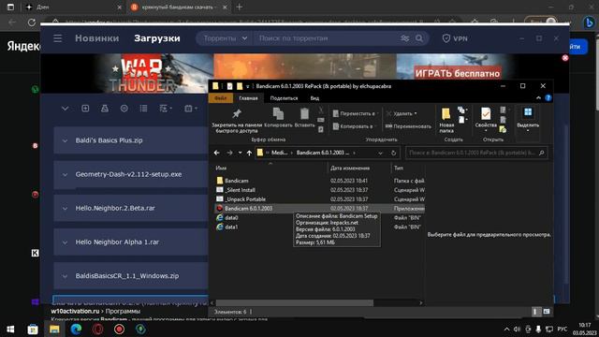The image size is (599, 337).
Task: Click the ИГРАТЬ бесплатно ad button
Action: 458,73
